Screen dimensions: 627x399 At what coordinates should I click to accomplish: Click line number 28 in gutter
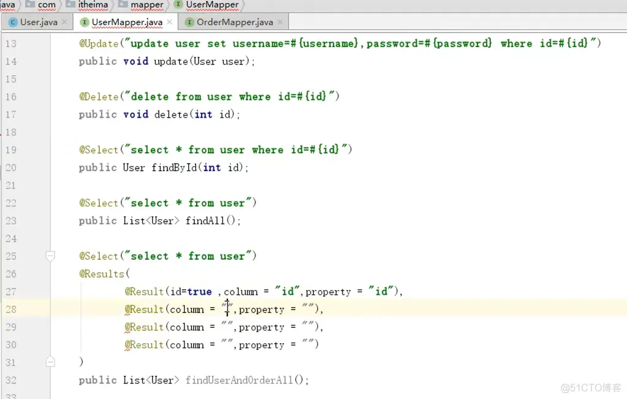point(11,310)
